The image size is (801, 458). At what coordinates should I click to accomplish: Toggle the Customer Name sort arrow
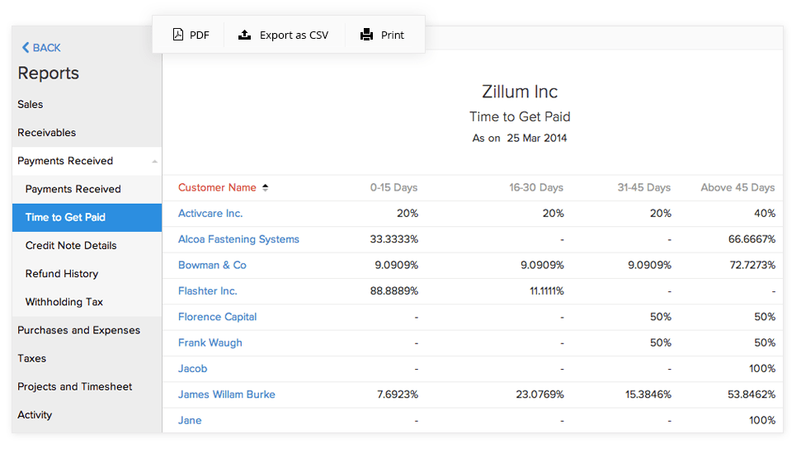point(265,187)
